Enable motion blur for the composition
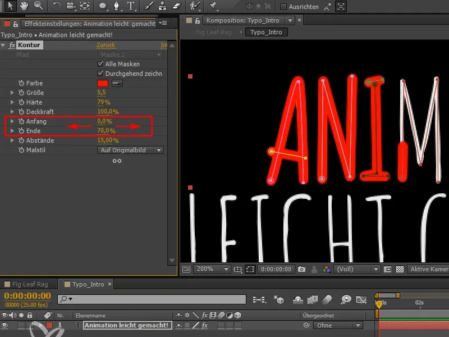Screen dimensions: 449x337 pyautogui.click(x=327, y=300)
